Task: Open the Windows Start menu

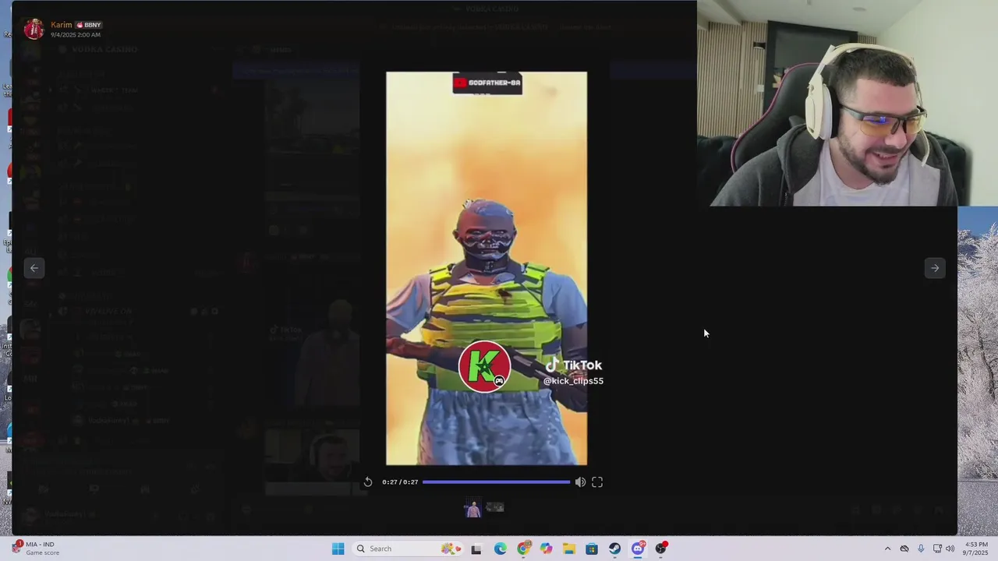Action: (x=338, y=549)
